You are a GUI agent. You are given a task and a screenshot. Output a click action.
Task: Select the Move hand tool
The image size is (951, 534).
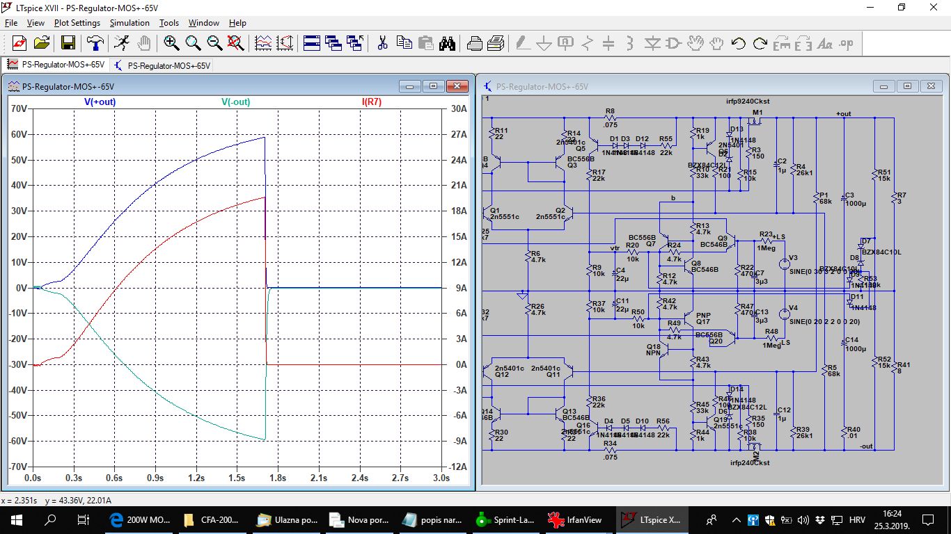695,43
